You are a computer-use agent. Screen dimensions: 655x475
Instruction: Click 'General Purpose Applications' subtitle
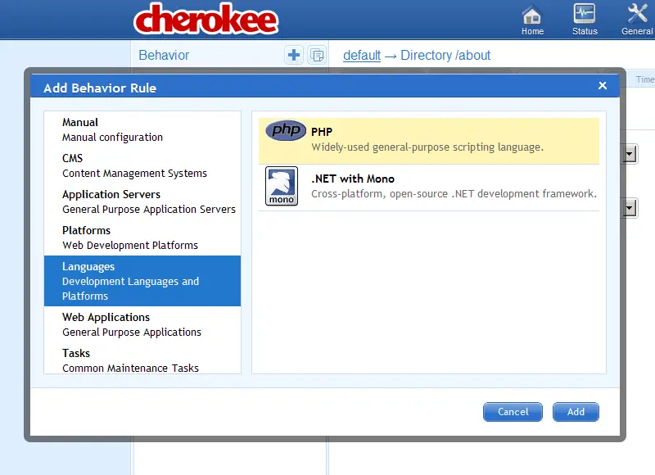pyautogui.click(x=132, y=332)
